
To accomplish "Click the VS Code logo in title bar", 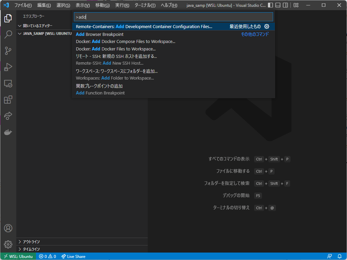I will point(6,5).
